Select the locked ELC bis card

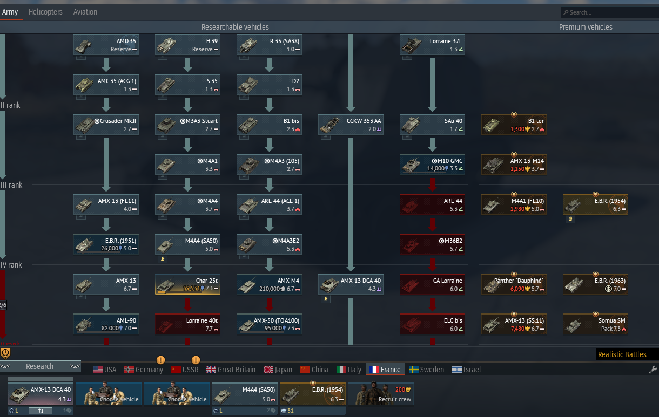click(433, 324)
